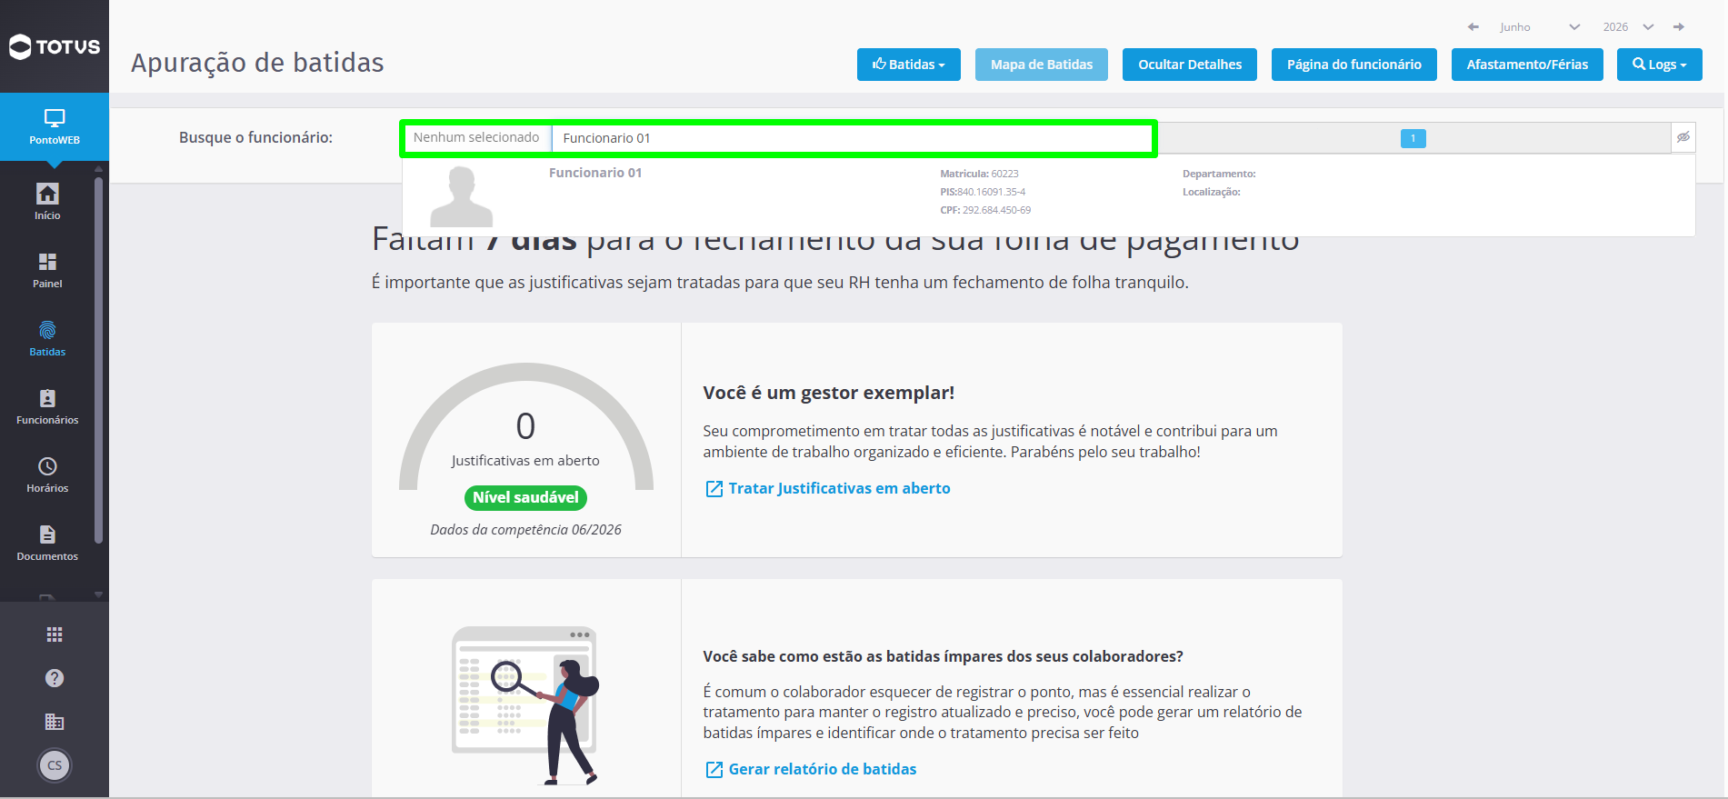
Task: Click the sidebar scrollbar
Action: tap(98, 359)
